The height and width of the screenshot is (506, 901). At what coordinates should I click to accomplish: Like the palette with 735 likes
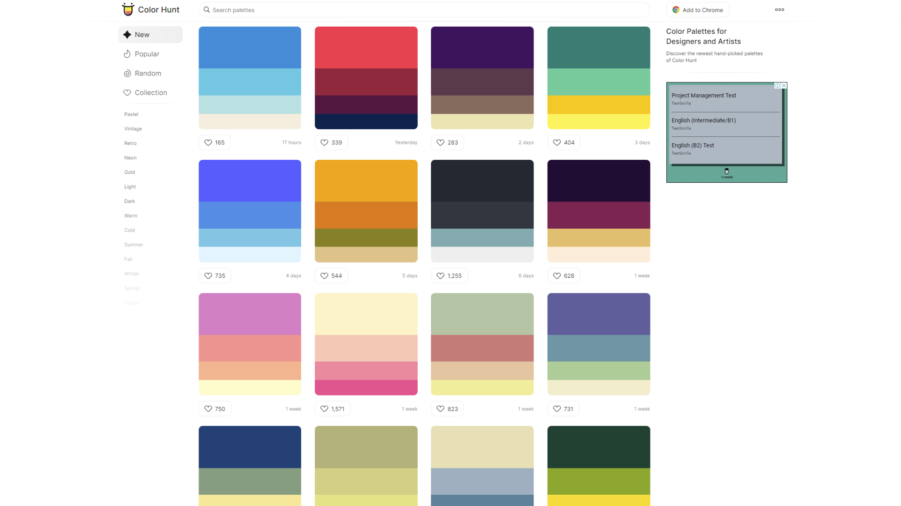point(214,275)
